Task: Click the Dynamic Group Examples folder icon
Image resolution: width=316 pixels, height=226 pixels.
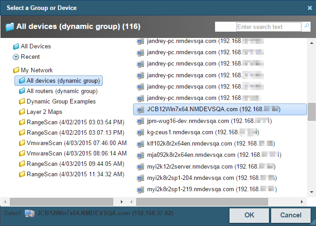Action: click(x=22, y=101)
